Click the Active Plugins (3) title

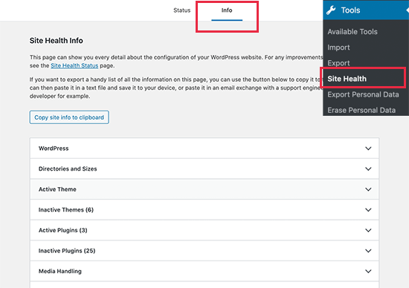63,230
